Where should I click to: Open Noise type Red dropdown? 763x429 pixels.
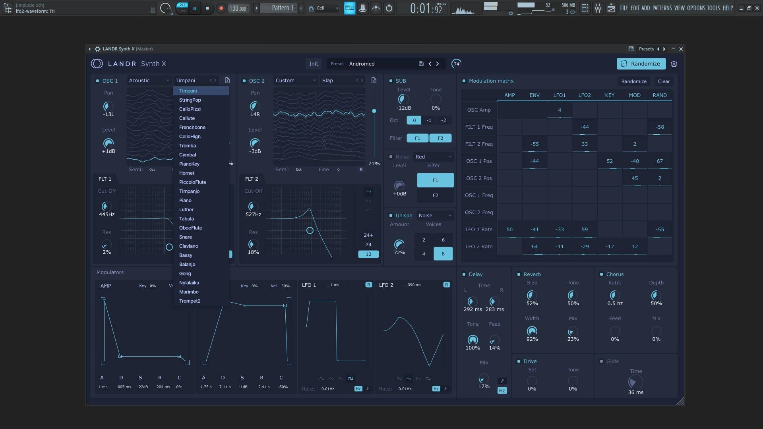[x=434, y=157]
